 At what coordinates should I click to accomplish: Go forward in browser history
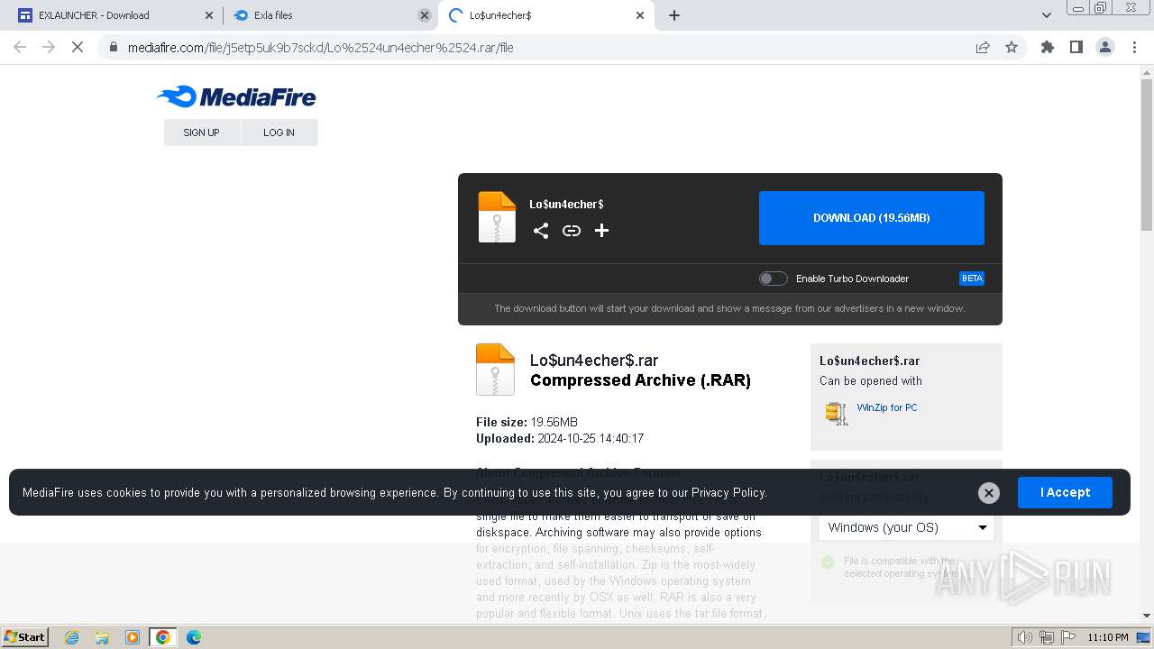(49, 47)
